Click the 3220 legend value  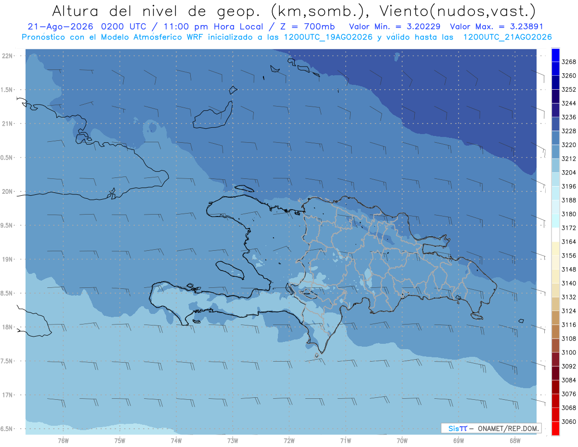coord(569,145)
